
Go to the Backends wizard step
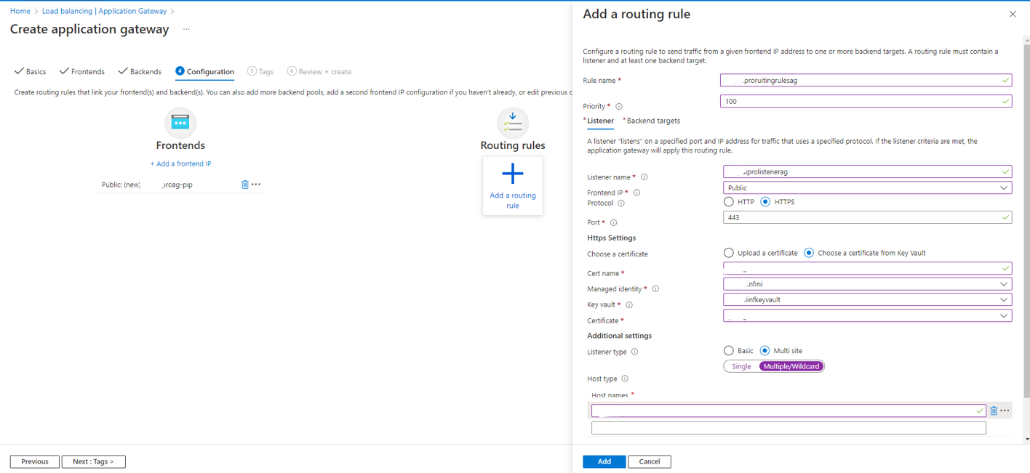pos(140,72)
